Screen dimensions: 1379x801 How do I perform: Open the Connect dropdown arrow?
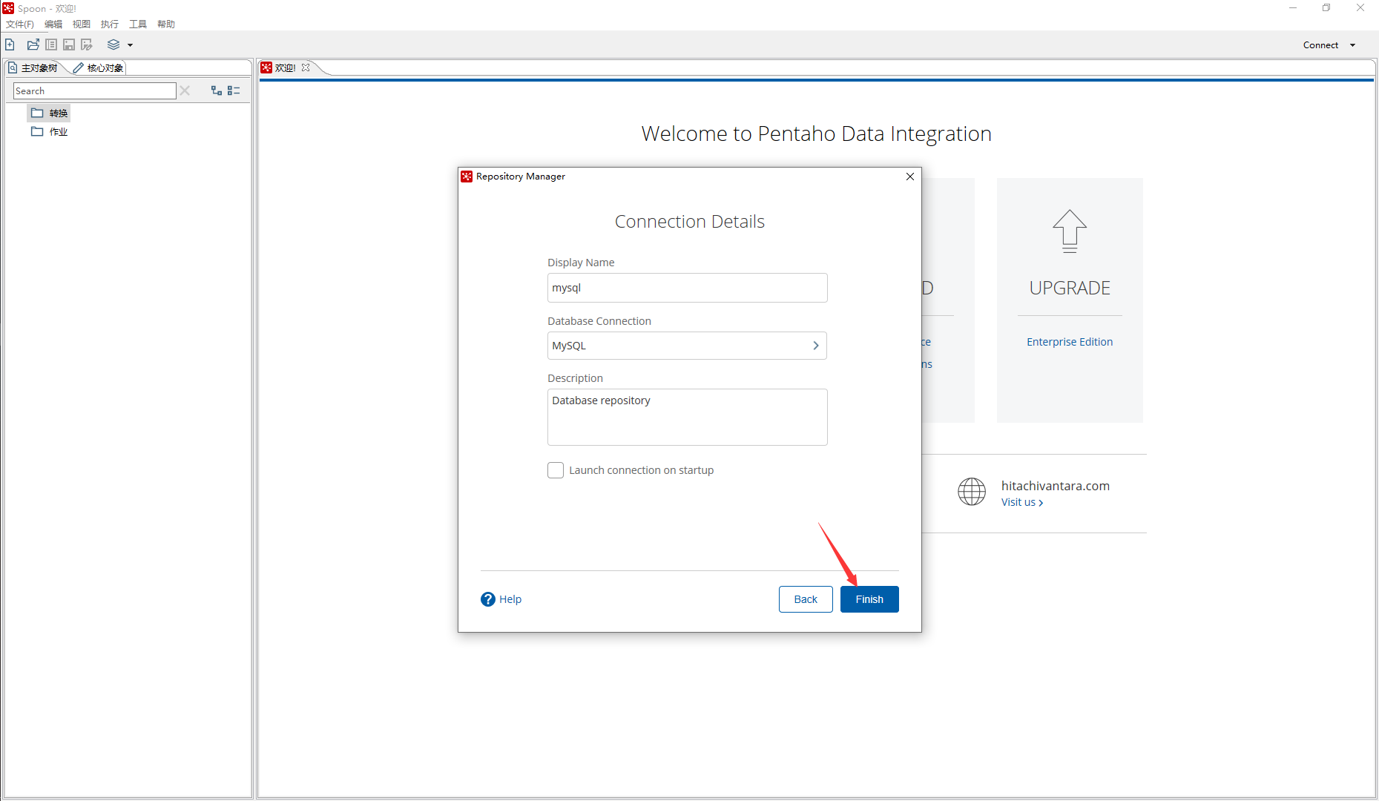coord(1352,45)
